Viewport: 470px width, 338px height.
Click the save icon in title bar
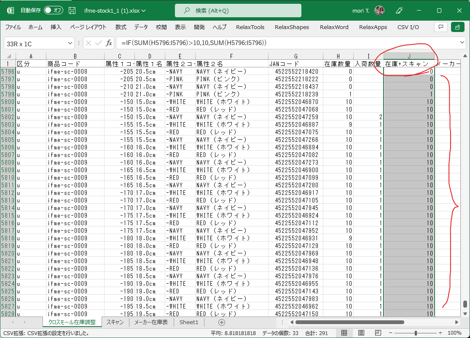(x=72, y=11)
